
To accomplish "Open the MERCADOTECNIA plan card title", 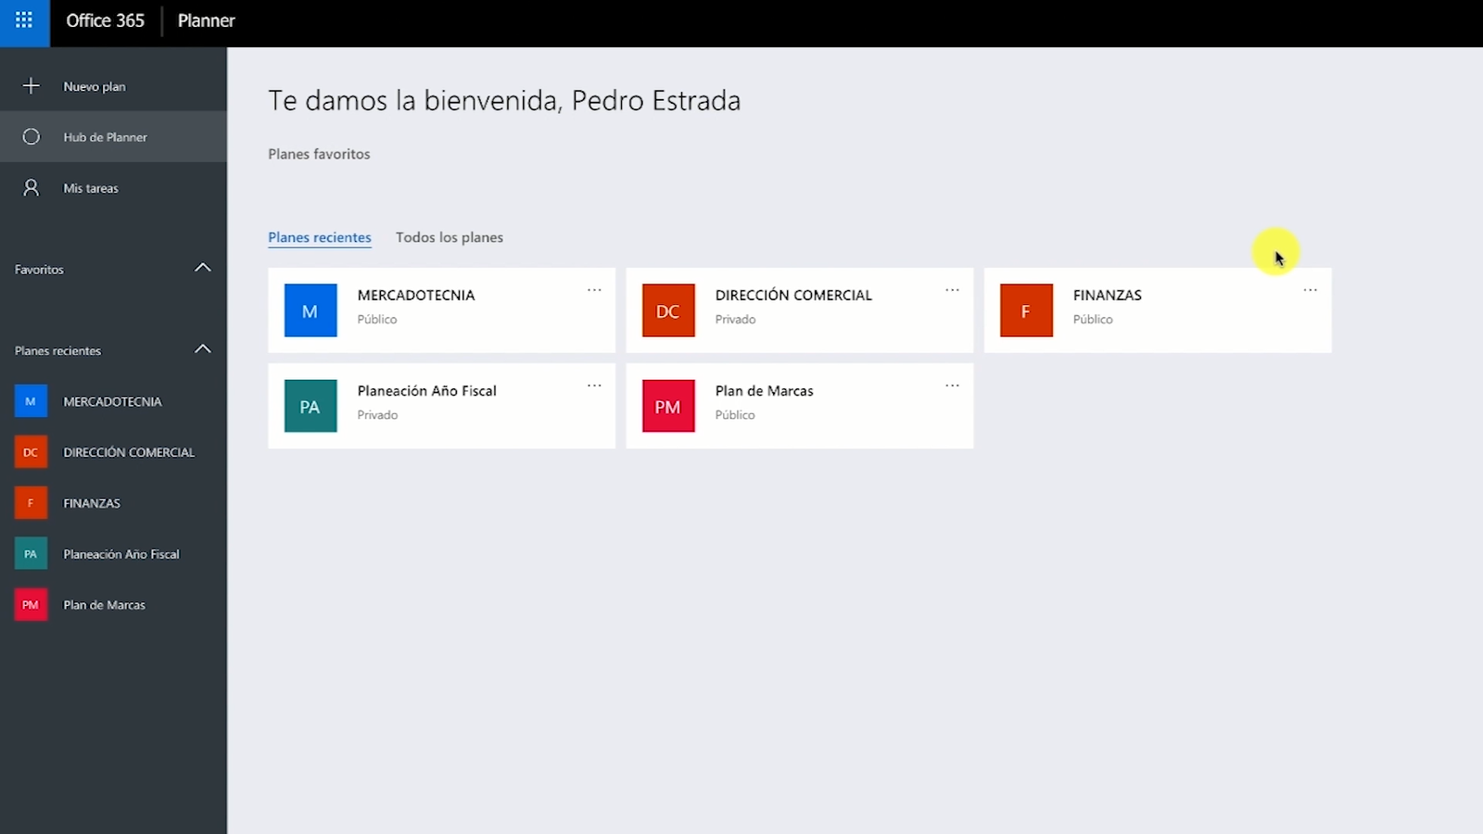I will [x=416, y=295].
